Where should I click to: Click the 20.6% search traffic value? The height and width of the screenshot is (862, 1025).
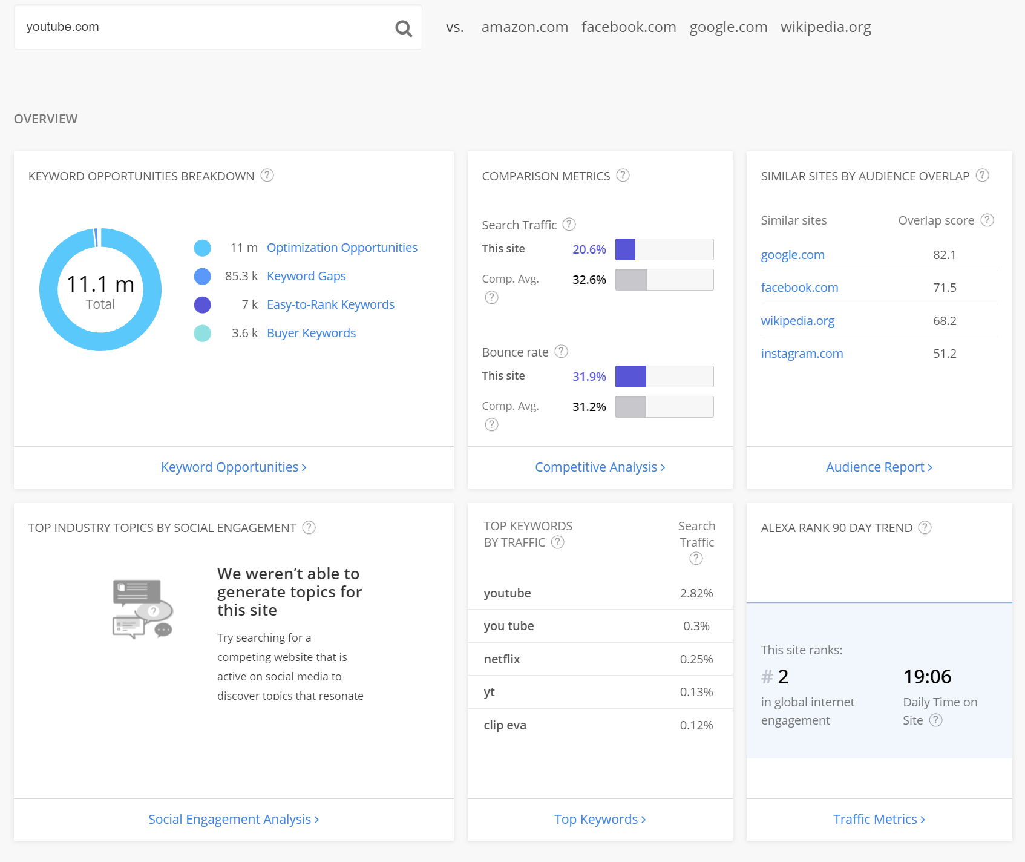pos(589,249)
